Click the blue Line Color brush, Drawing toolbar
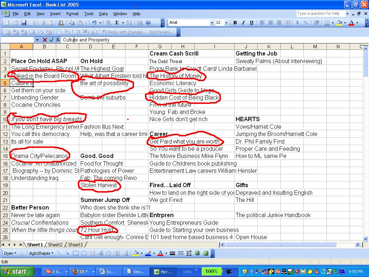Viewport: 369px width, 277px height. point(148,253)
